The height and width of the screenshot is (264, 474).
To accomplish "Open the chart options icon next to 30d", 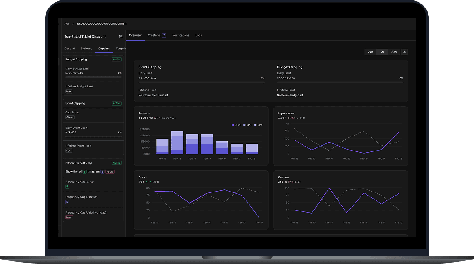I will point(405,52).
